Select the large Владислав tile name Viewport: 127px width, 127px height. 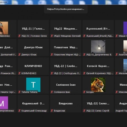pyautogui.click(x=66, y=103)
